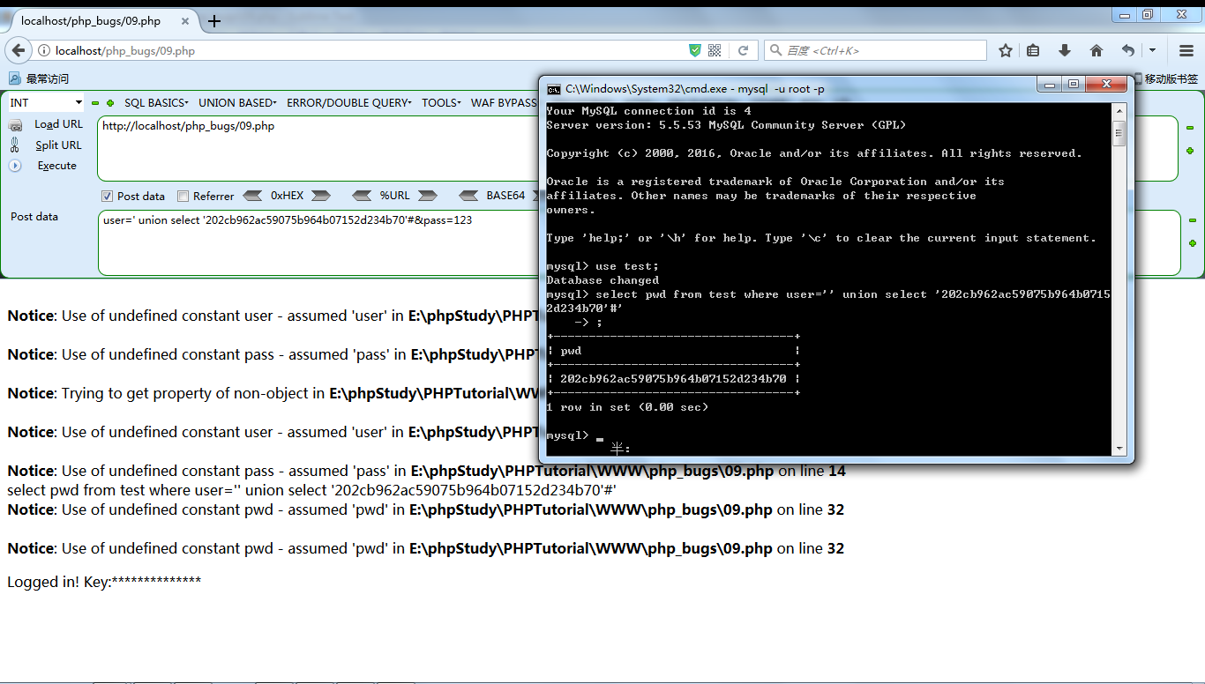Shrink Post data box with green minus
Viewport: 1205px width, 684px height.
click(1193, 220)
